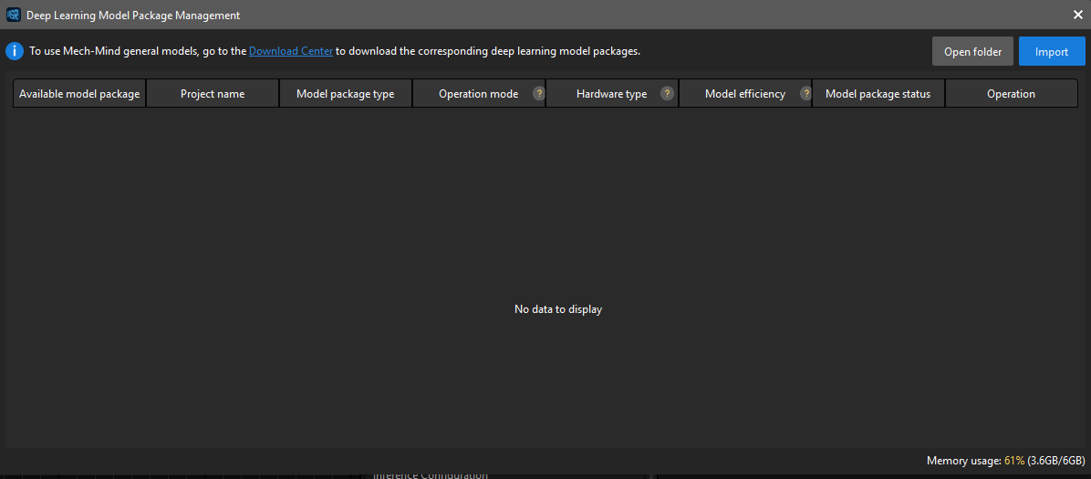Select the Model package status column header

coord(878,93)
